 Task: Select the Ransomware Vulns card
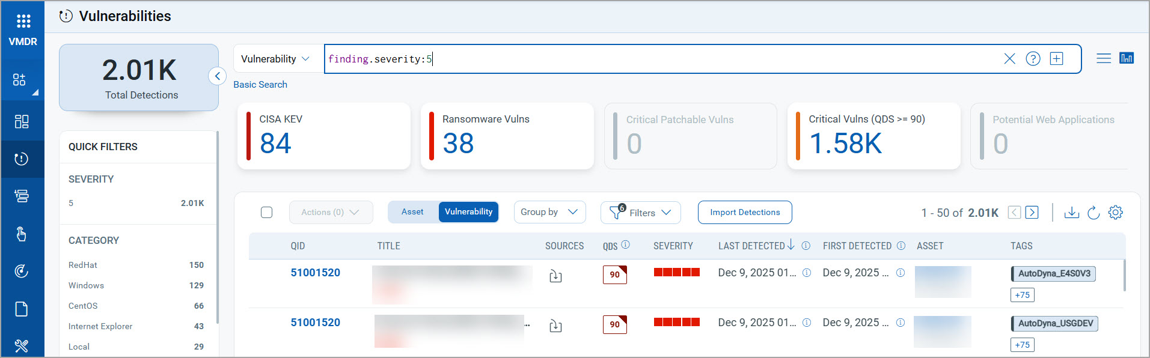pyautogui.click(x=507, y=136)
